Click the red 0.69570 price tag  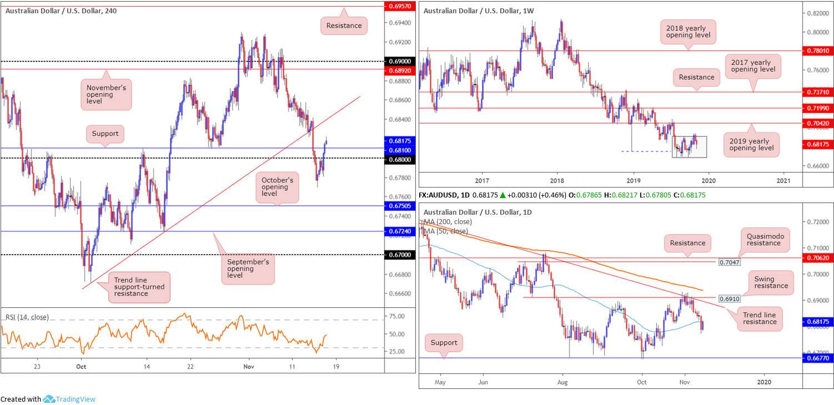point(400,6)
